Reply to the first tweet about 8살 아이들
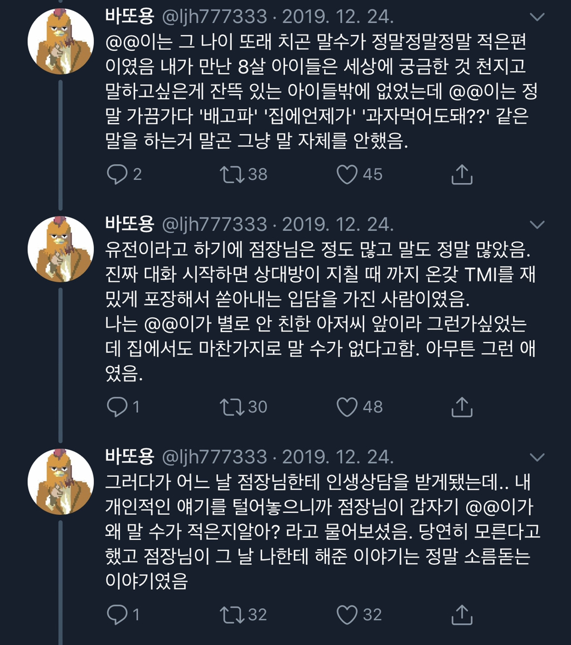 click(x=117, y=174)
